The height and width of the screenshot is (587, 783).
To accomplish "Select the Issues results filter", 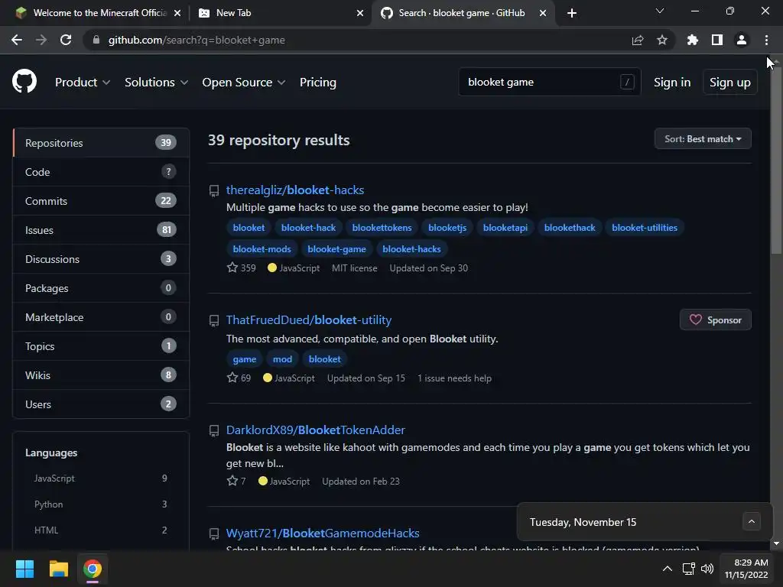I will 101,230.
